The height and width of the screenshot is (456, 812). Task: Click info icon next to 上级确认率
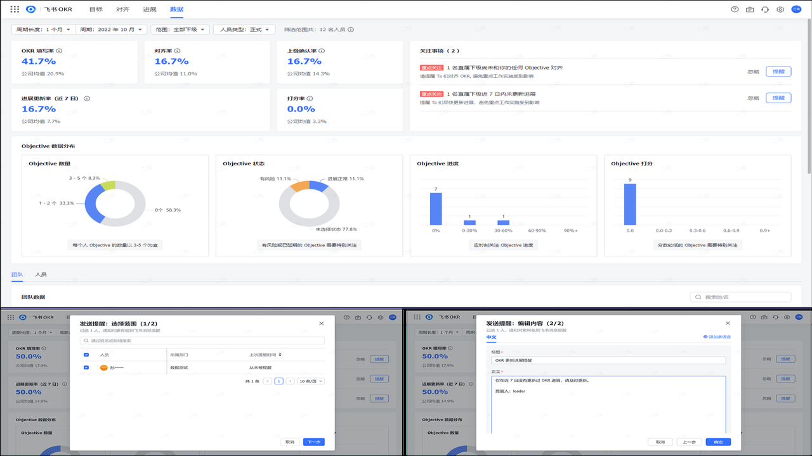click(x=322, y=51)
